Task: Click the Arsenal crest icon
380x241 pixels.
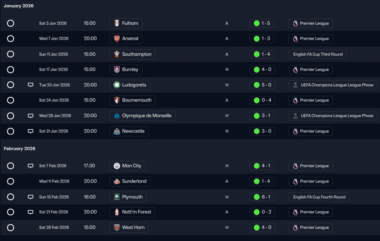Action: [x=117, y=39]
